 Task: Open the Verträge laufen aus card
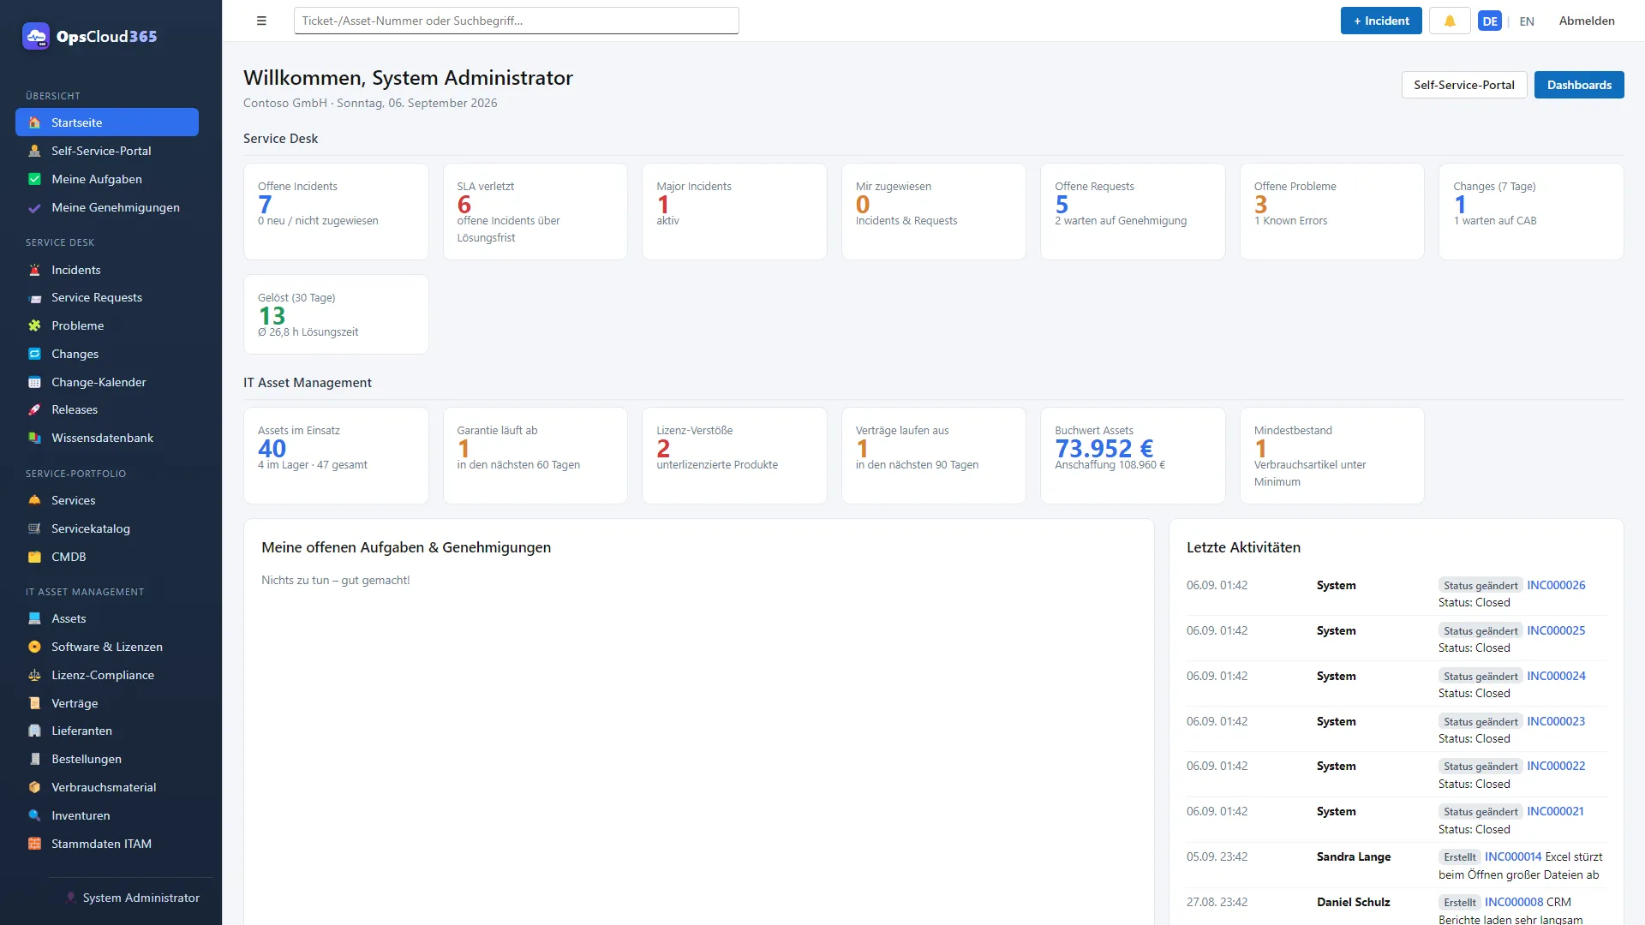(934, 456)
